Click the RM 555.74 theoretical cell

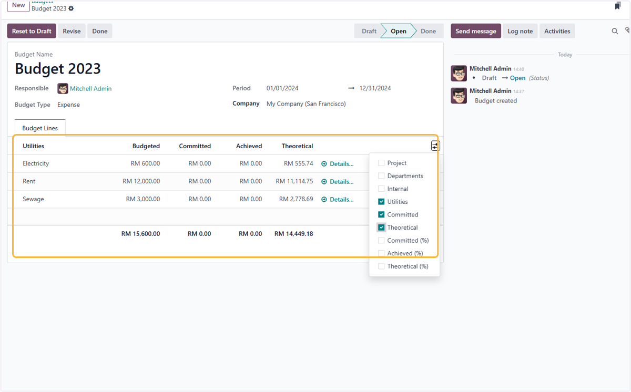tap(299, 163)
